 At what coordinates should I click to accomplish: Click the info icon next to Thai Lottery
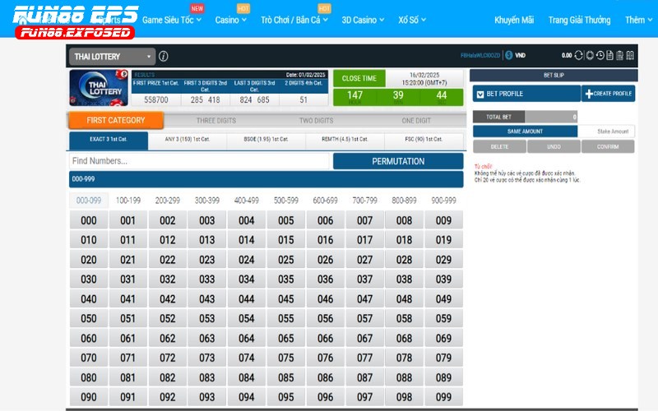[164, 56]
